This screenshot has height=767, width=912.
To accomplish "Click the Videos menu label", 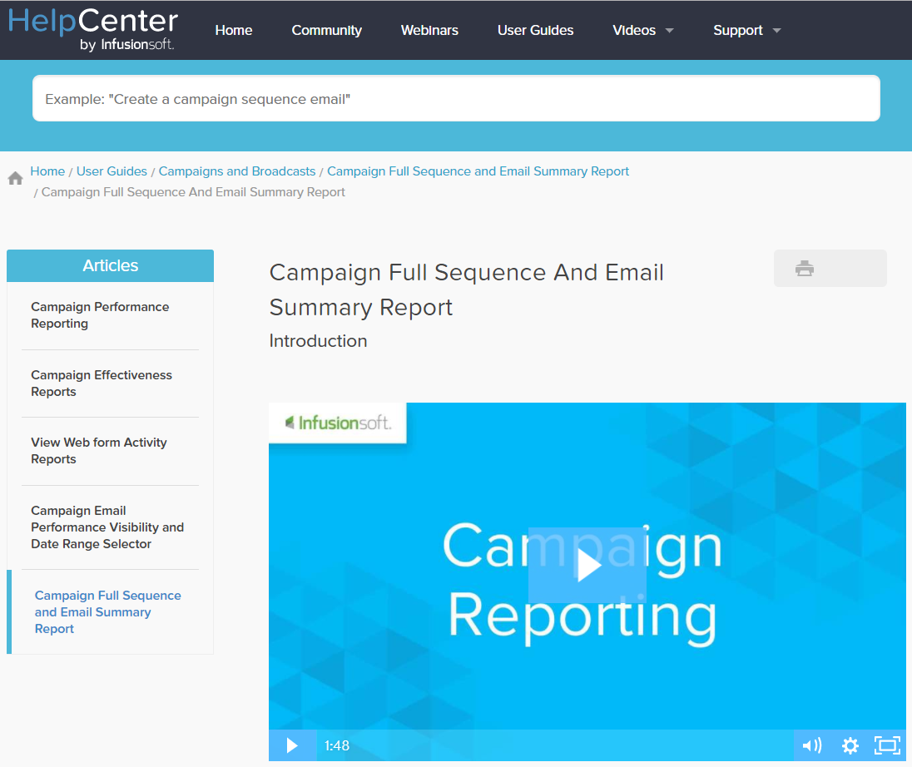I will [x=634, y=30].
